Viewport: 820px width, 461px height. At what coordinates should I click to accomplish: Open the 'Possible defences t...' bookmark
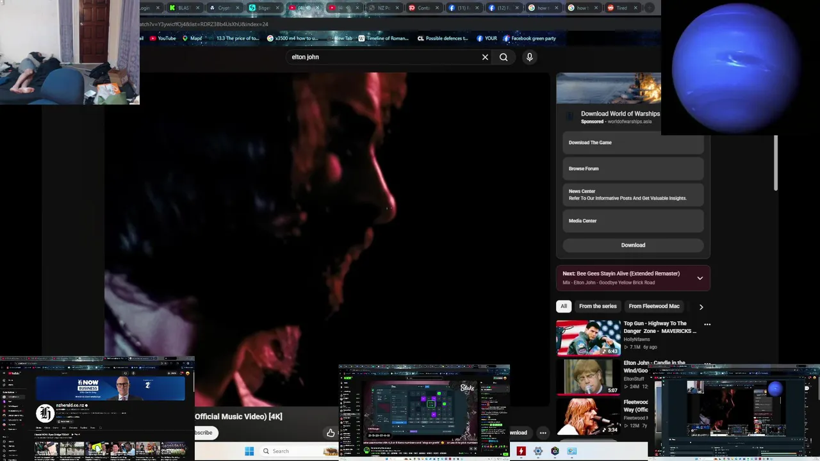pyautogui.click(x=443, y=38)
